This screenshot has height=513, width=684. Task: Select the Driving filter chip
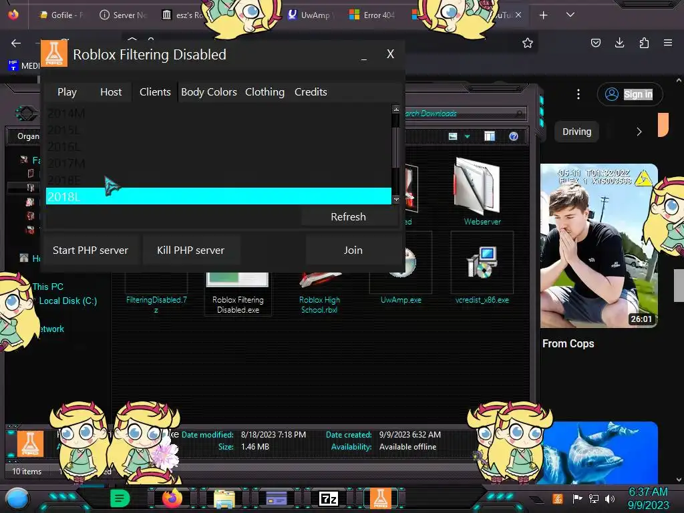[576, 132]
